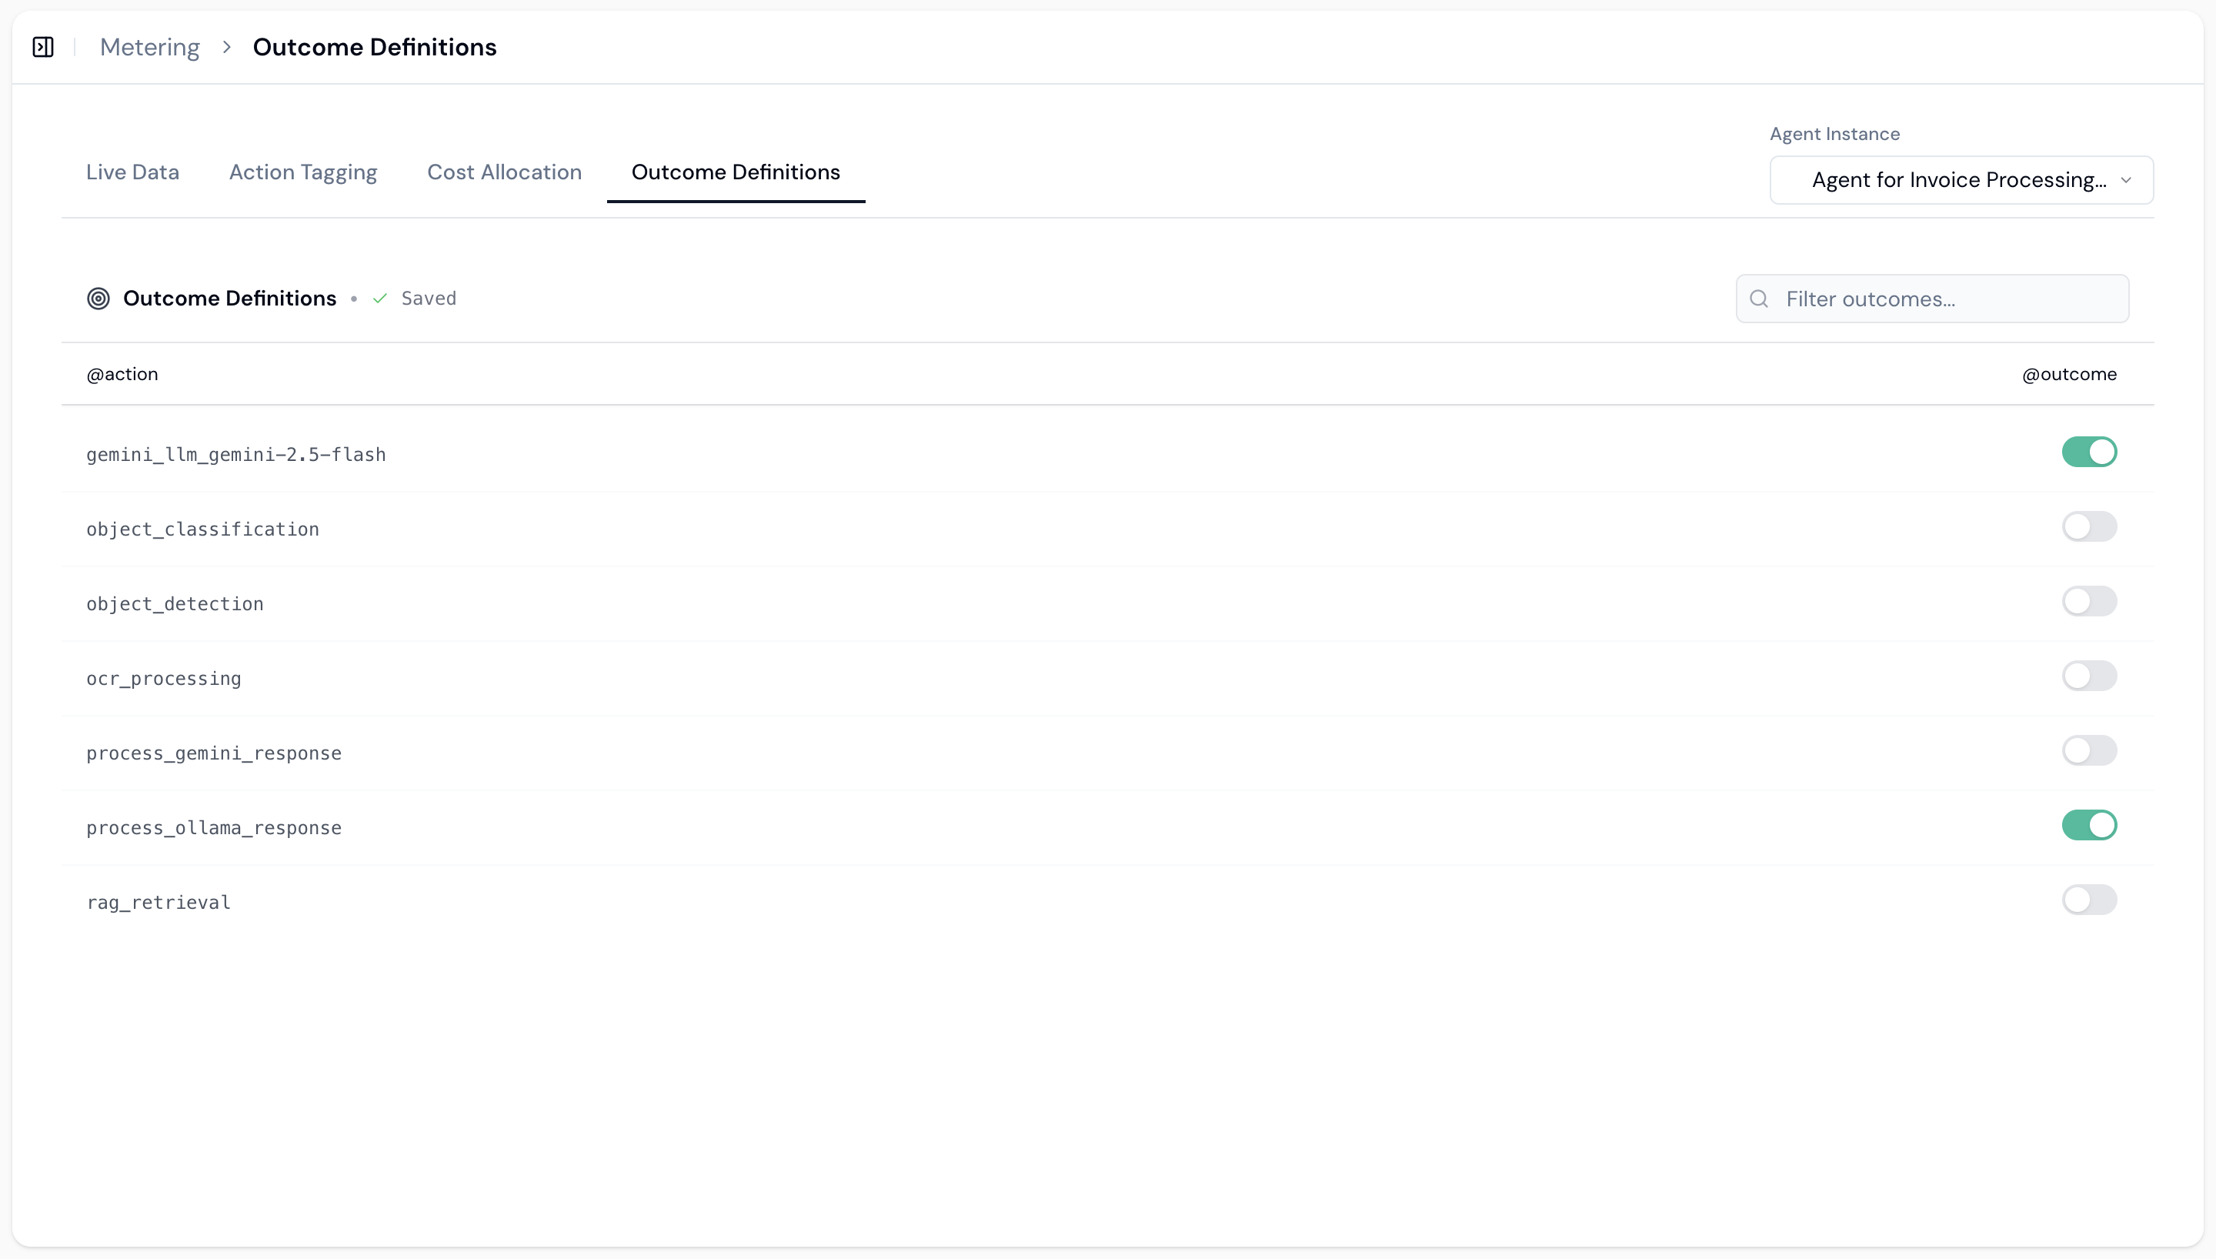Image resolution: width=2216 pixels, height=1259 pixels.
Task: Click the magnifier icon in the filter field
Action: [x=1760, y=299]
